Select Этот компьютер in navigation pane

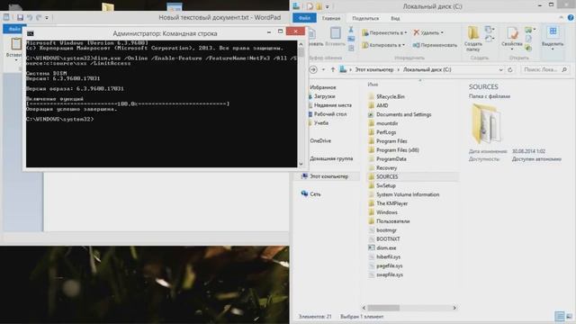[328, 176]
